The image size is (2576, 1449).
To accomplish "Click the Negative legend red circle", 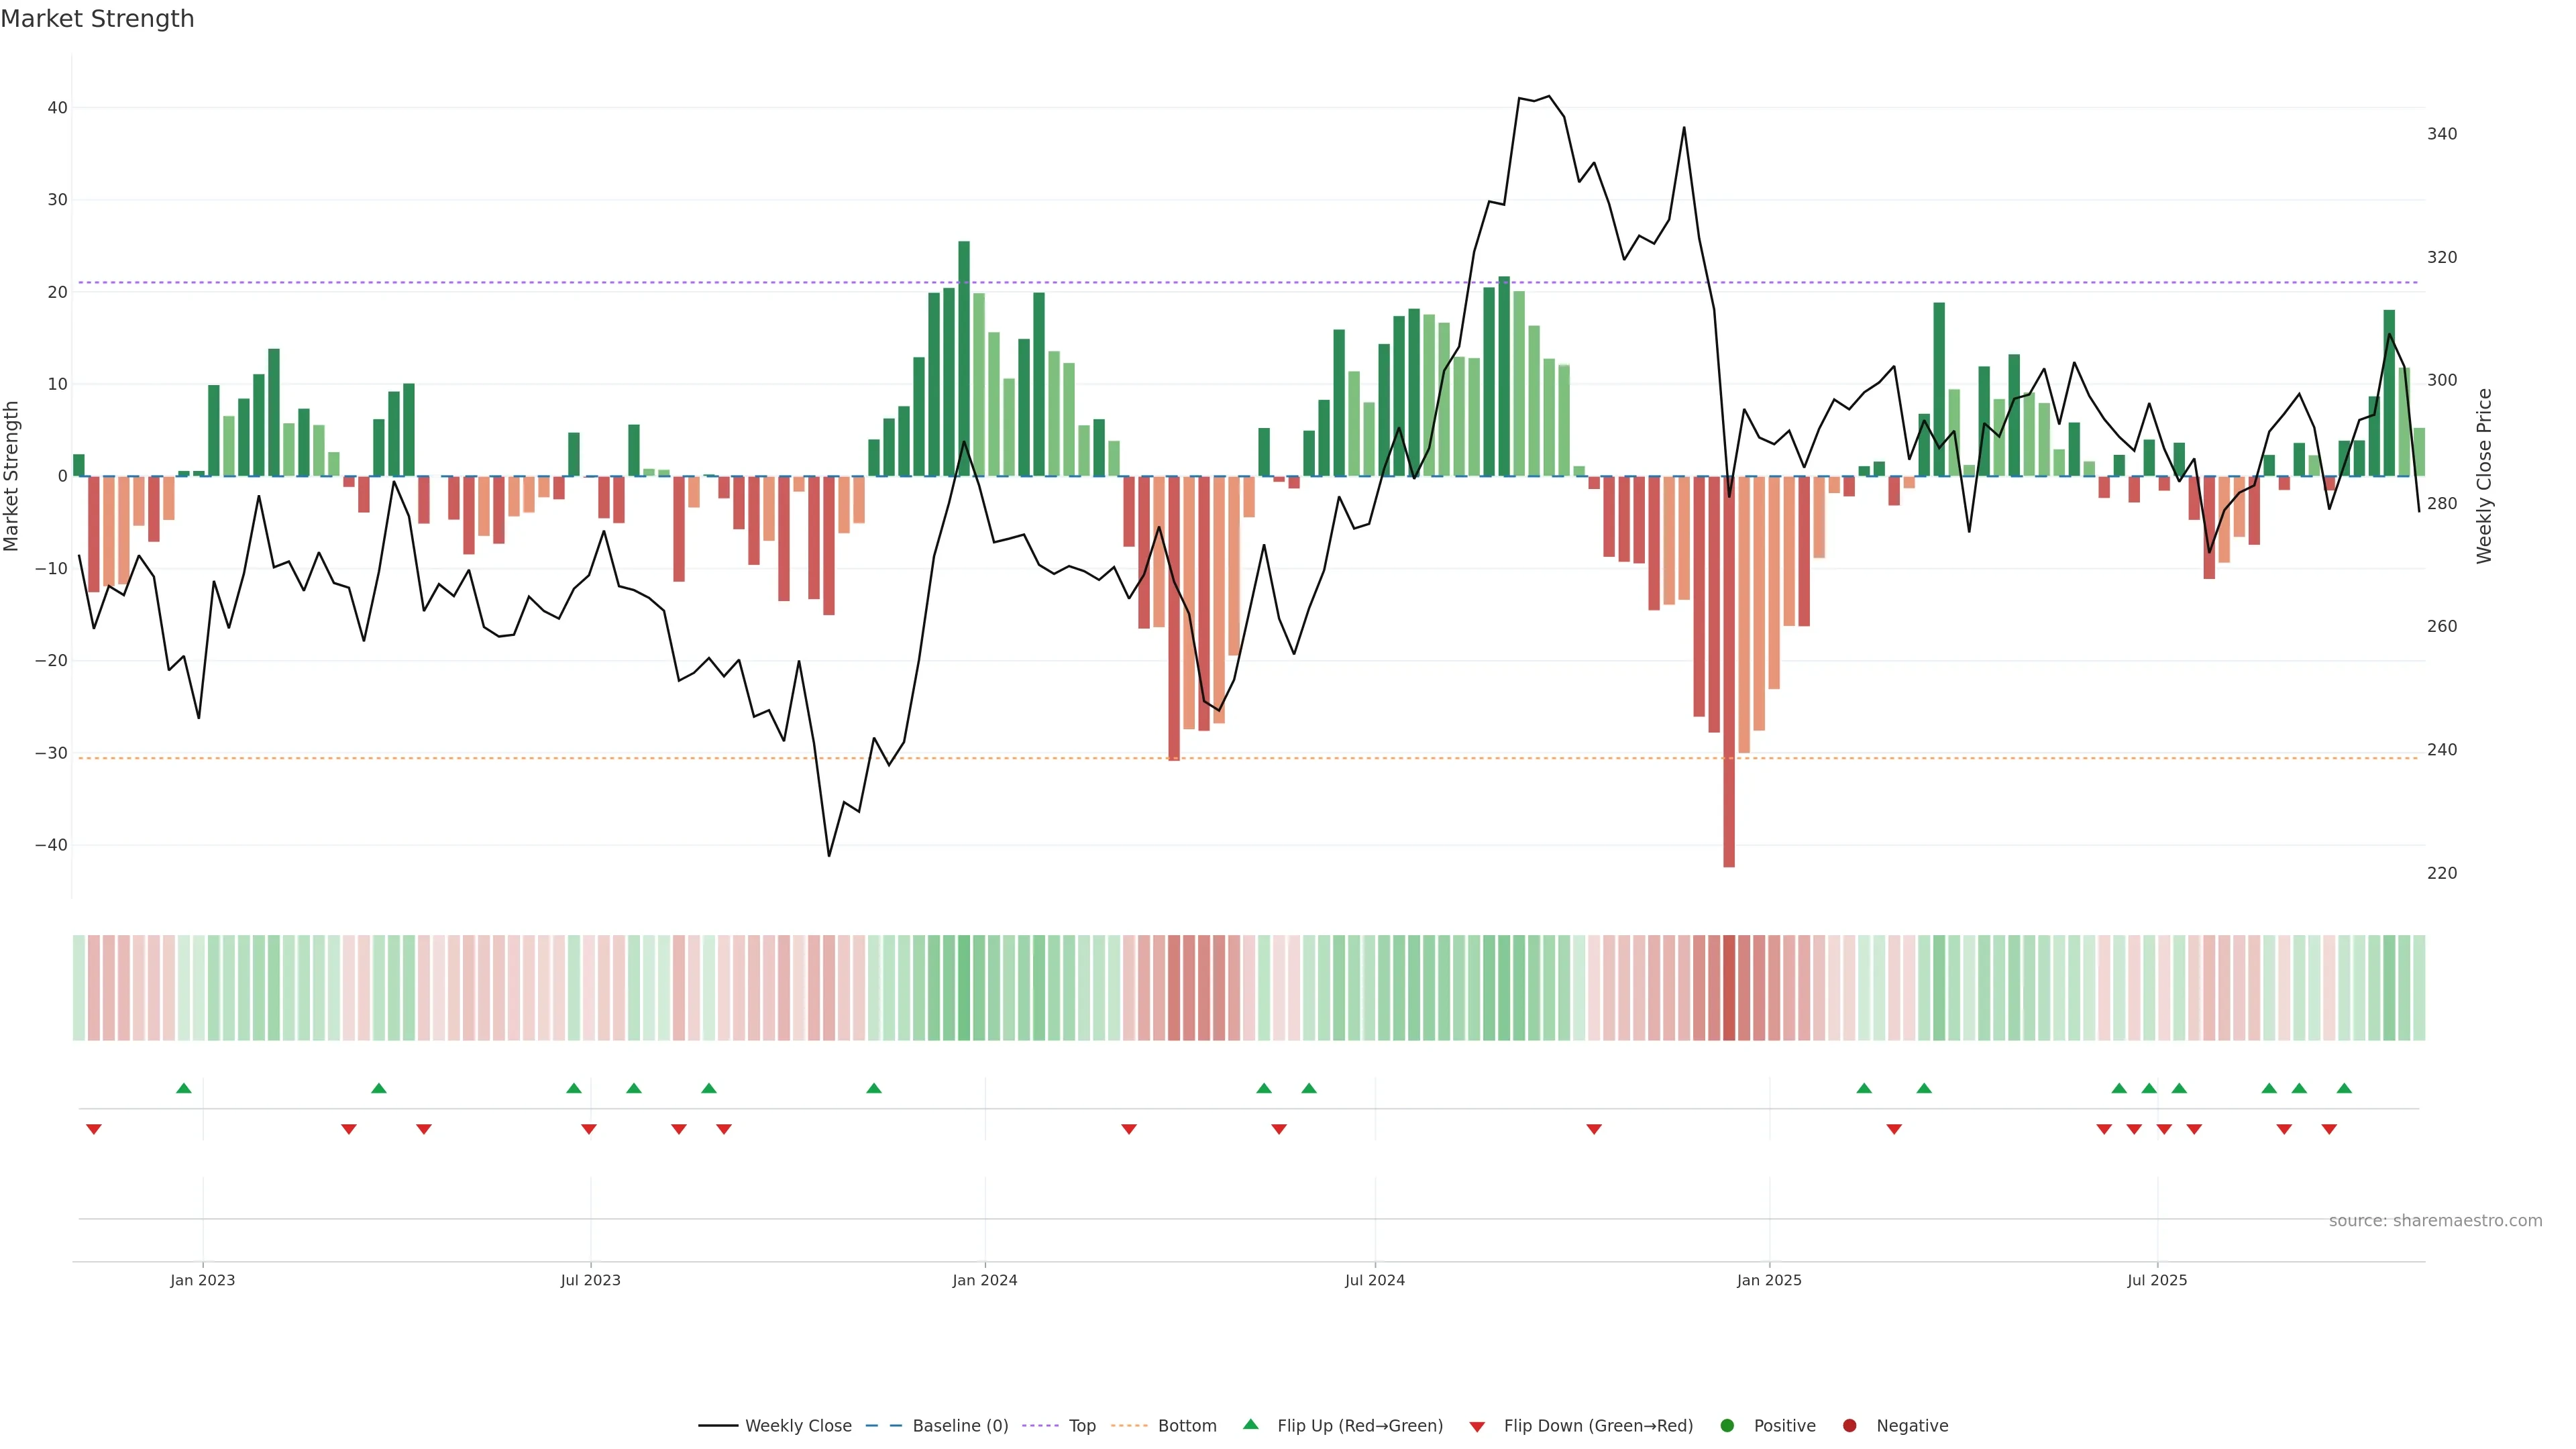I will tap(1849, 1426).
